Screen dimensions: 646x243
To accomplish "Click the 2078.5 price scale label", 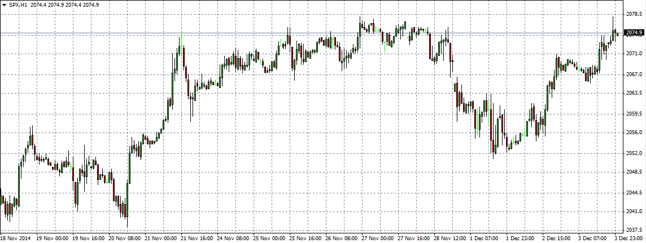I will [x=635, y=14].
